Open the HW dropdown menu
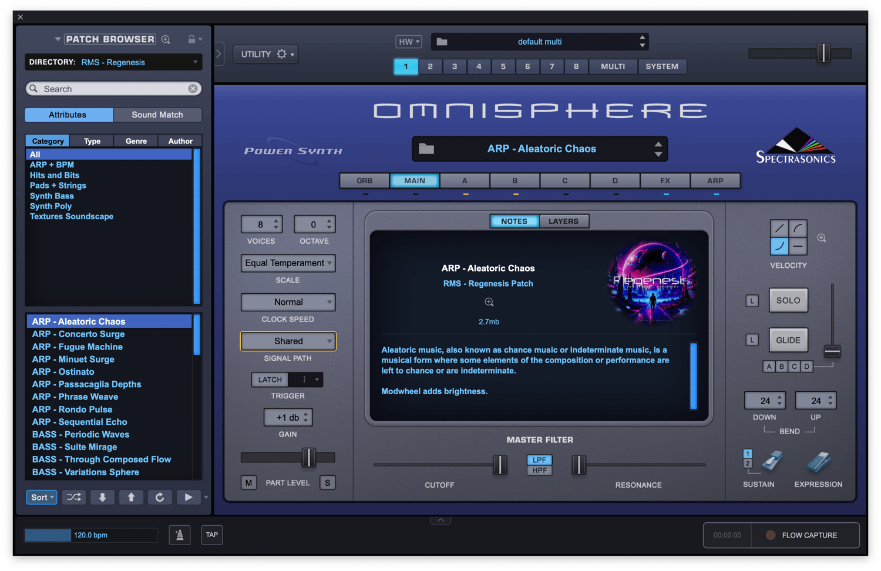The height and width of the screenshot is (571, 881). (x=409, y=42)
